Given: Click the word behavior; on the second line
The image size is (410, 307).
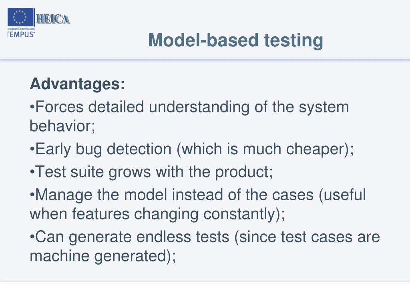Looking at the screenshot, I should click(62, 126).
